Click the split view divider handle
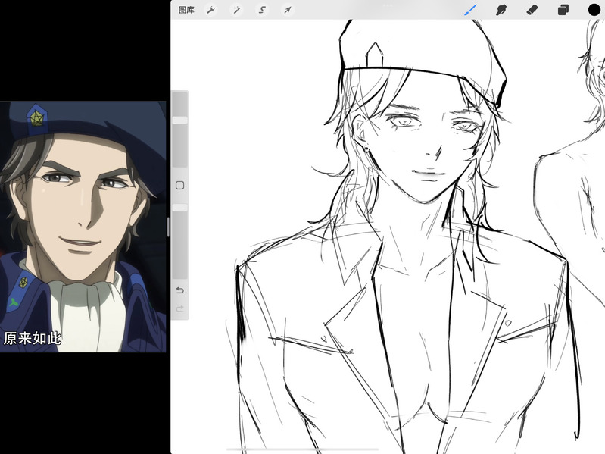This screenshot has height=454, width=605. 168,227
